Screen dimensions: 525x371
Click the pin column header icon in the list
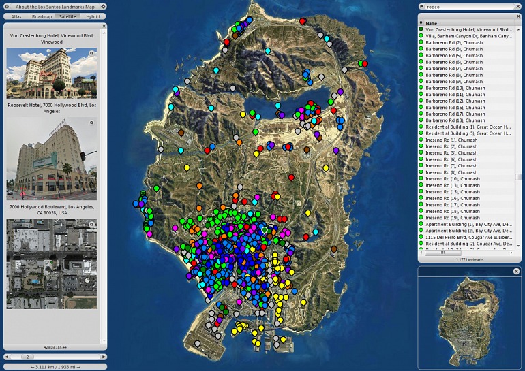[x=421, y=23]
